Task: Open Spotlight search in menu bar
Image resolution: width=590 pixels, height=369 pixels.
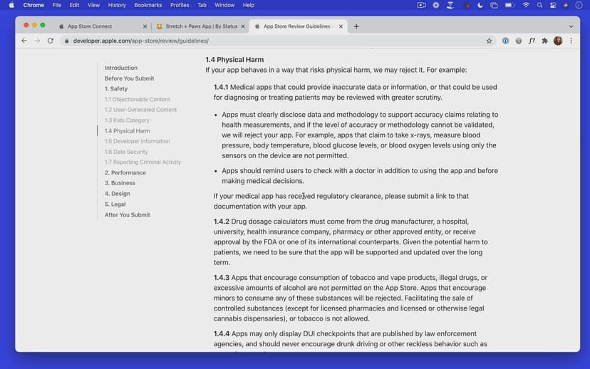Action: (x=540, y=5)
